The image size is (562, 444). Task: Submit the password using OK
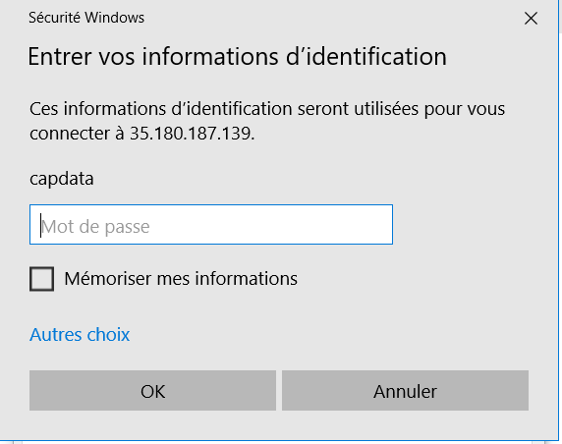click(152, 391)
